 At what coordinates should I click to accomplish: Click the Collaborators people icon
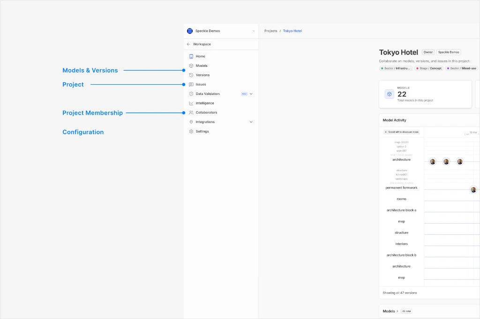(191, 113)
